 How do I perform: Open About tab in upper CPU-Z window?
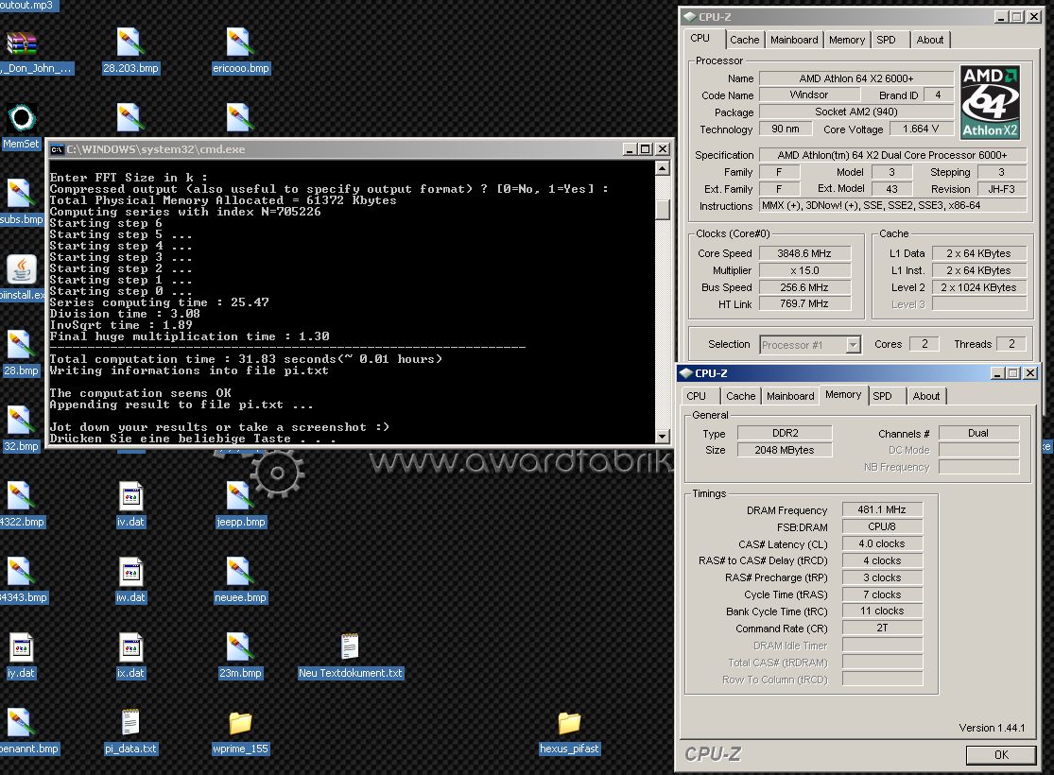[929, 40]
